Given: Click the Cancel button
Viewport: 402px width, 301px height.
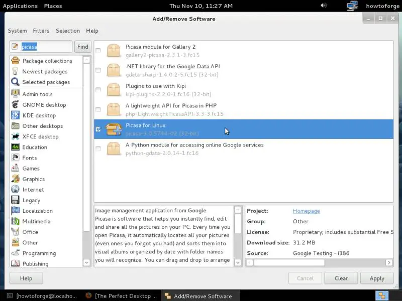Looking at the screenshot, I should pos(305,278).
